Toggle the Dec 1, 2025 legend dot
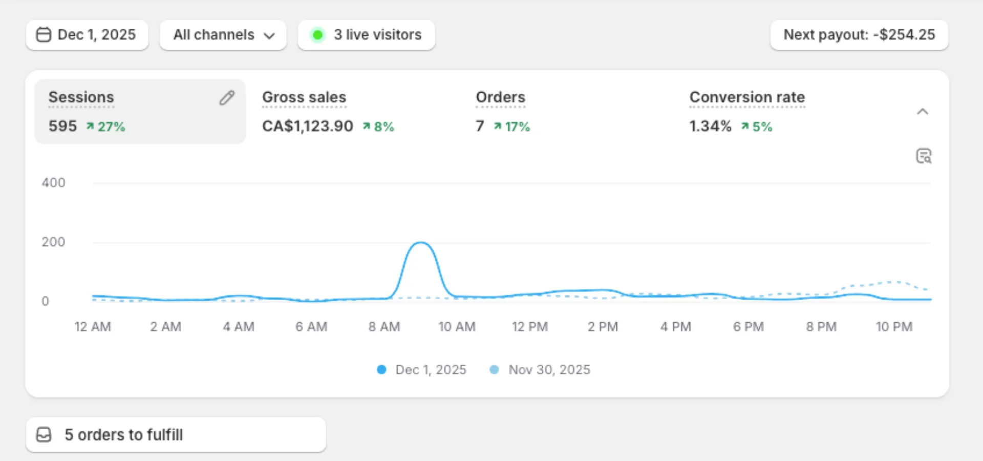 [x=381, y=369]
